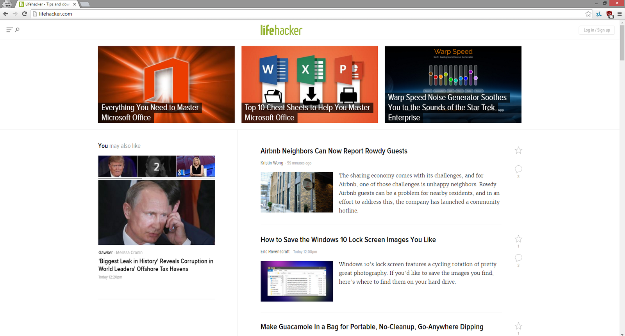
Task: Open Airbnb Neighbors Can Now Report Rowdy Guests headline
Action: 334,151
